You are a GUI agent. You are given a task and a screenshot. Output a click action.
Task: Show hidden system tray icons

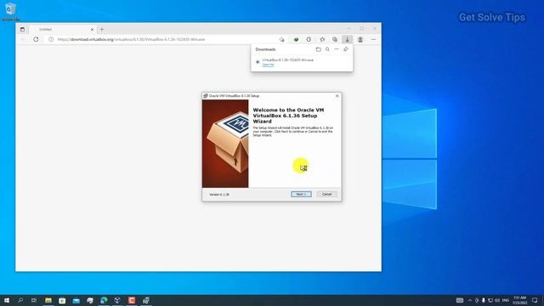coord(470,300)
